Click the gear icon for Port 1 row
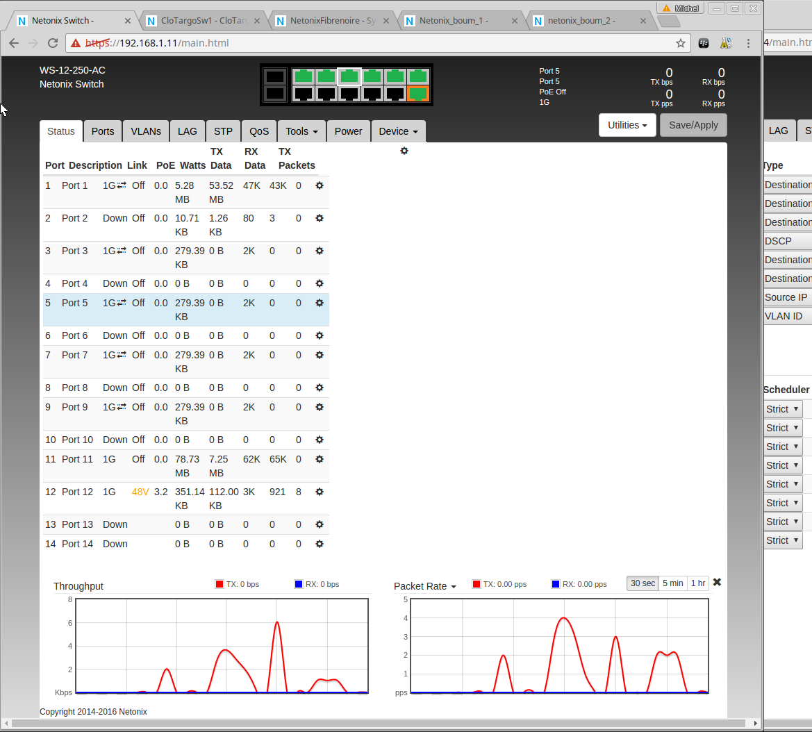Viewport: 812px width, 732px height. click(320, 185)
